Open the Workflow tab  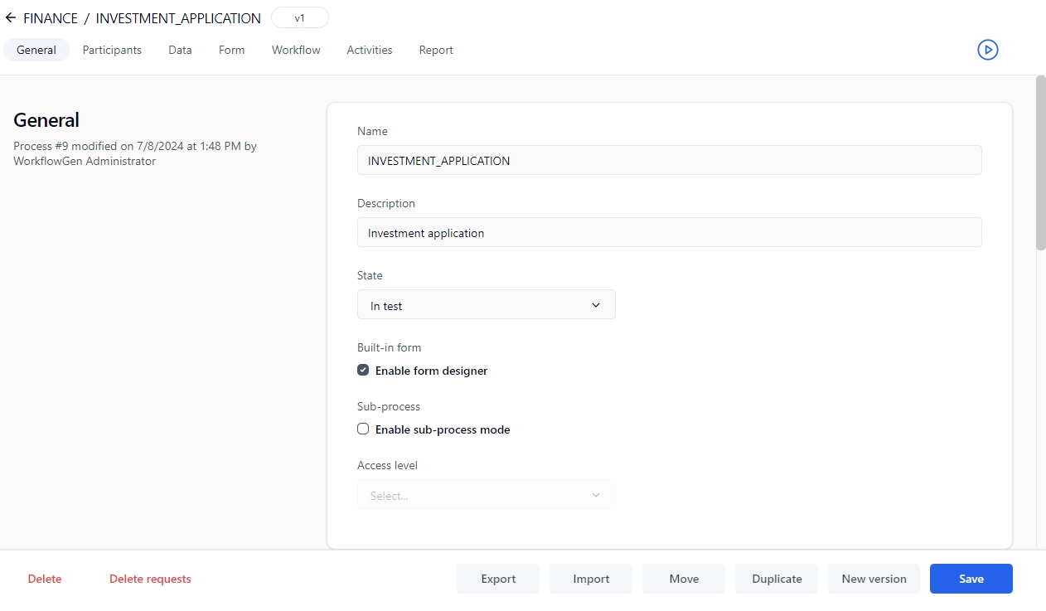(x=296, y=50)
